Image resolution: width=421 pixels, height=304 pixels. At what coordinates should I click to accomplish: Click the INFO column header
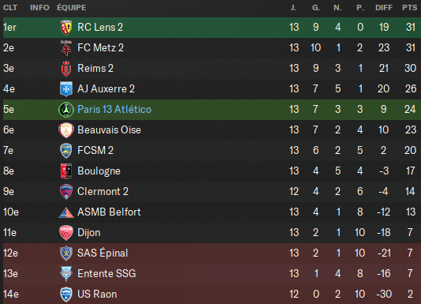(39, 8)
